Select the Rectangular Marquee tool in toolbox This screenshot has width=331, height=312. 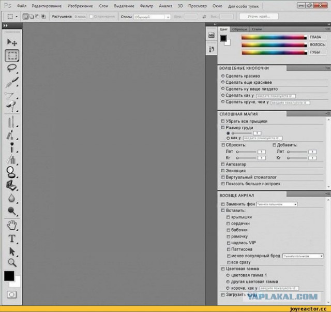(12, 55)
